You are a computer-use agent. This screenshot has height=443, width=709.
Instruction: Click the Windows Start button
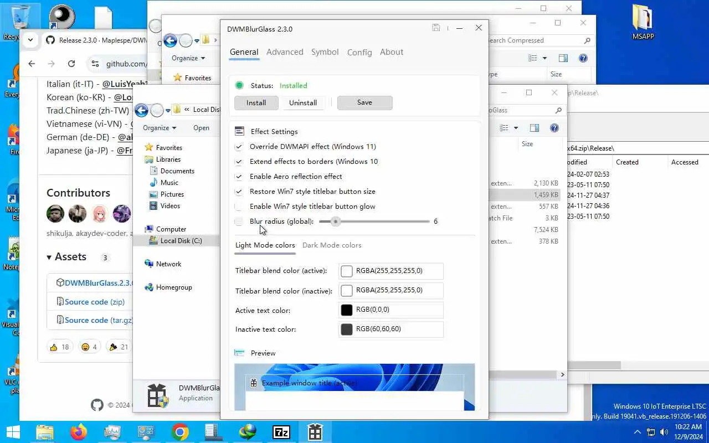coord(13,432)
